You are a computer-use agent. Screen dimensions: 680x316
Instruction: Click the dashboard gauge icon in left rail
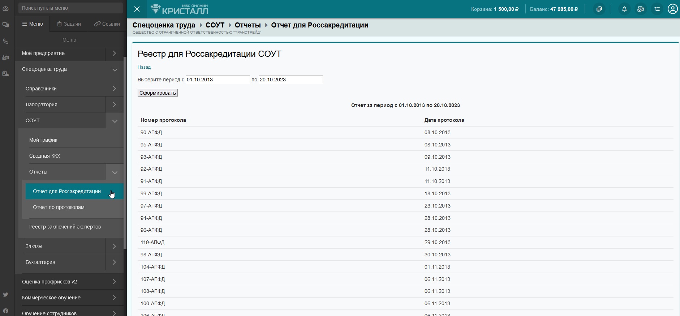(x=6, y=8)
